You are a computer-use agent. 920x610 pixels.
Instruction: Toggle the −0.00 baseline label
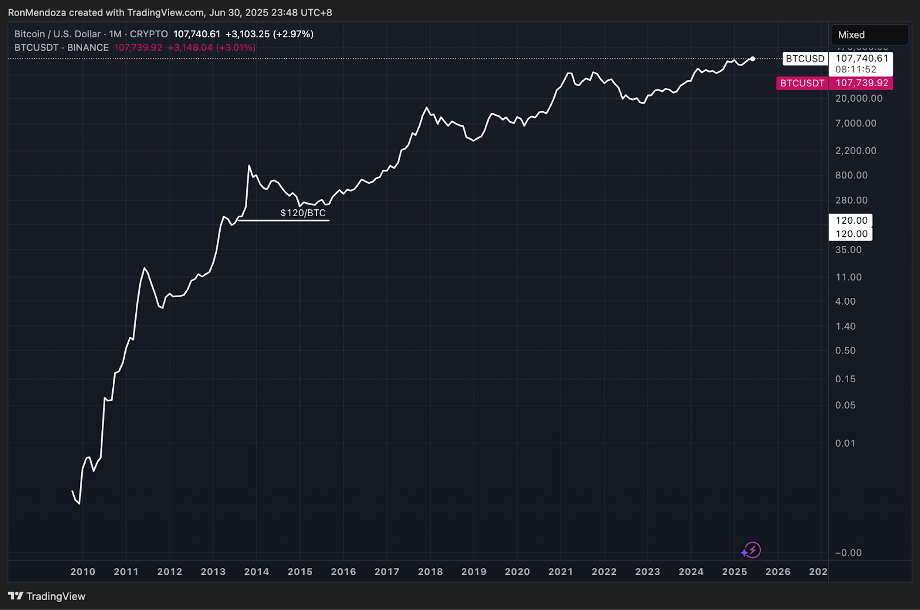[847, 553]
